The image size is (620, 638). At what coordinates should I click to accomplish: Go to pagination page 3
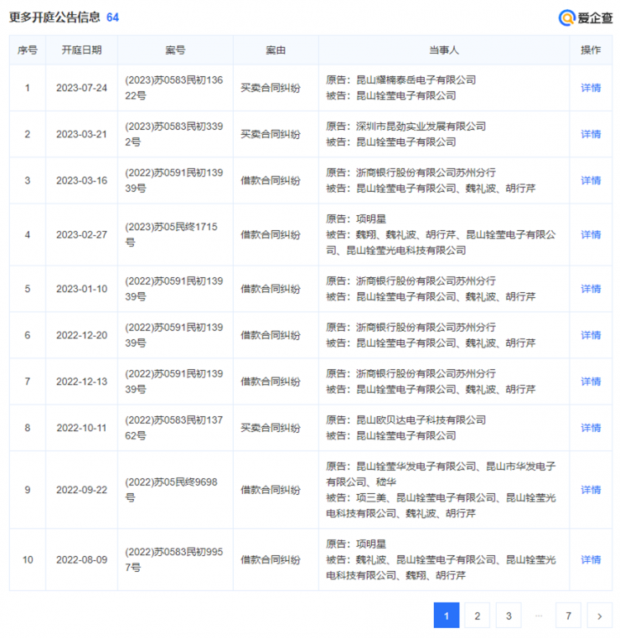tap(509, 615)
